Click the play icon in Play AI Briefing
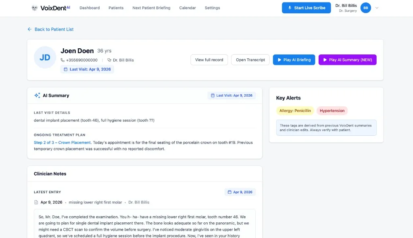Image resolution: width=413 pixels, height=238 pixels. [x=280, y=60]
